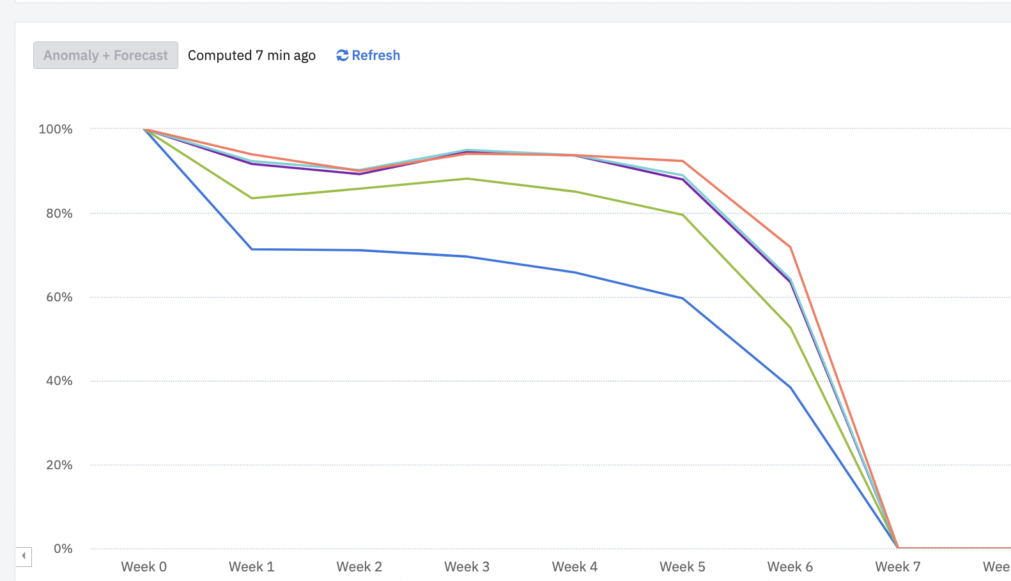
Task: Select the green line point at Week 3
Action: tap(467, 179)
